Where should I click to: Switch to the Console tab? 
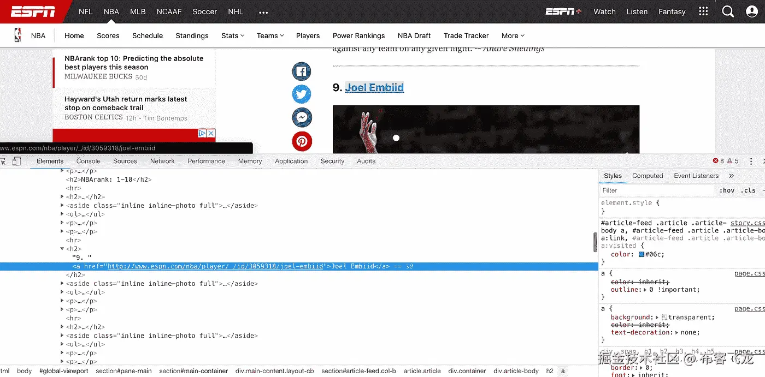(x=88, y=161)
